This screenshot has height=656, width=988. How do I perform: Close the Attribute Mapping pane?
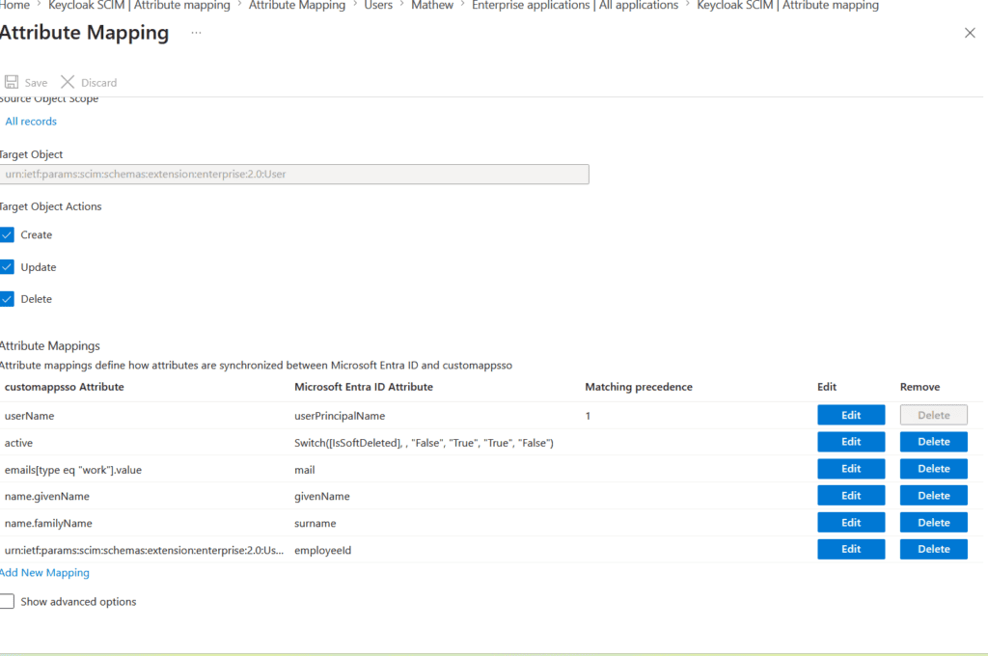[x=970, y=33]
